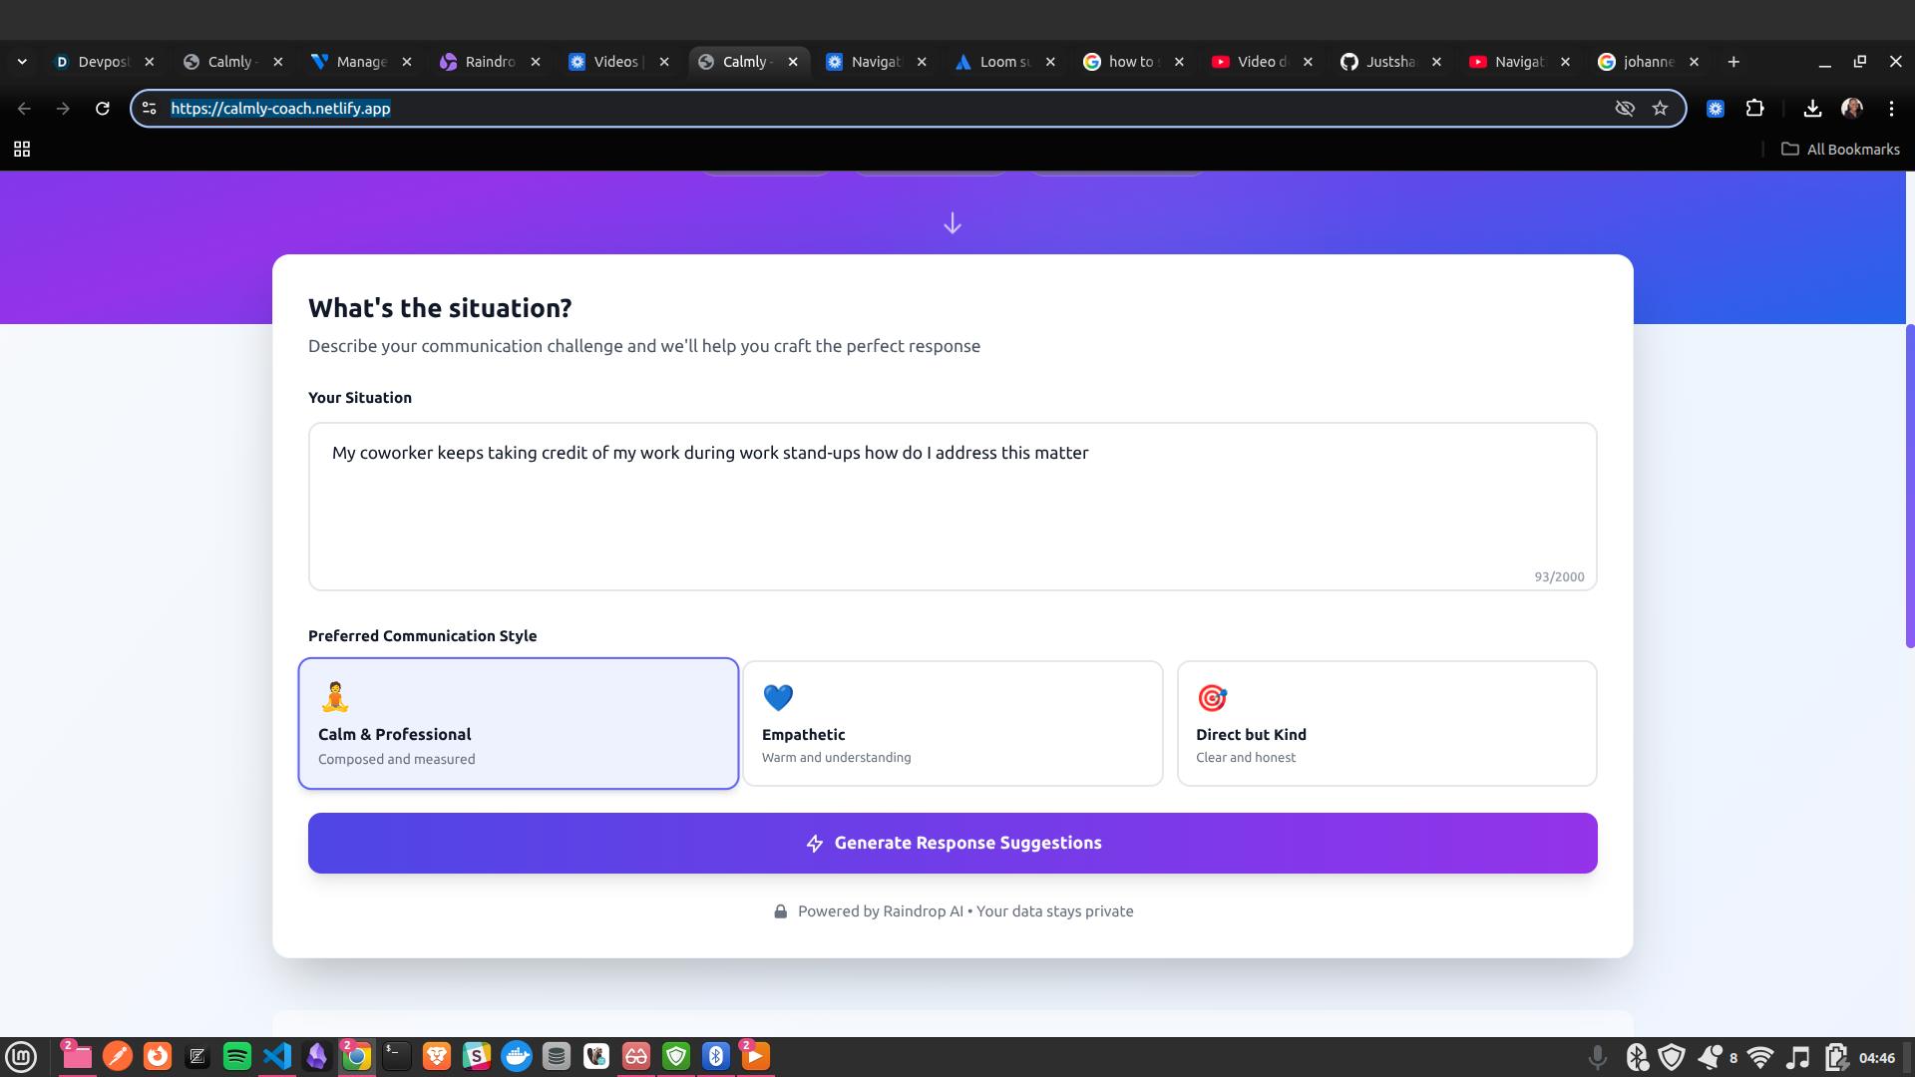Screen dimensions: 1915x1077
Task: Launch VS Code from taskbar
Action: (277, 1056)
